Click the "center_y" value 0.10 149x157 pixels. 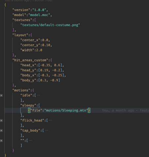(x=46, y=45)
